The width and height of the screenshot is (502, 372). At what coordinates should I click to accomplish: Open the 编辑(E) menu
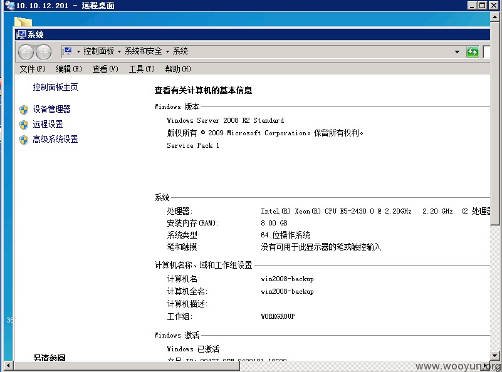pos(69,69)
